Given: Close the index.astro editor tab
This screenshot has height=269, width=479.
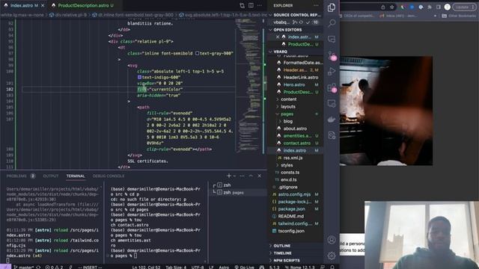Looking at the screenshot, I should [43, 5].
